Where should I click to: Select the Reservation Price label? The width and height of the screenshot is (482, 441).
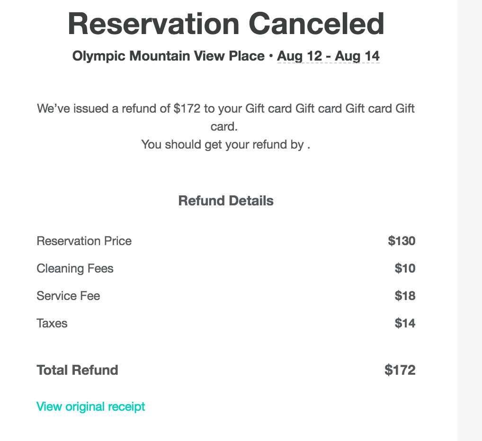click(84, 241)
